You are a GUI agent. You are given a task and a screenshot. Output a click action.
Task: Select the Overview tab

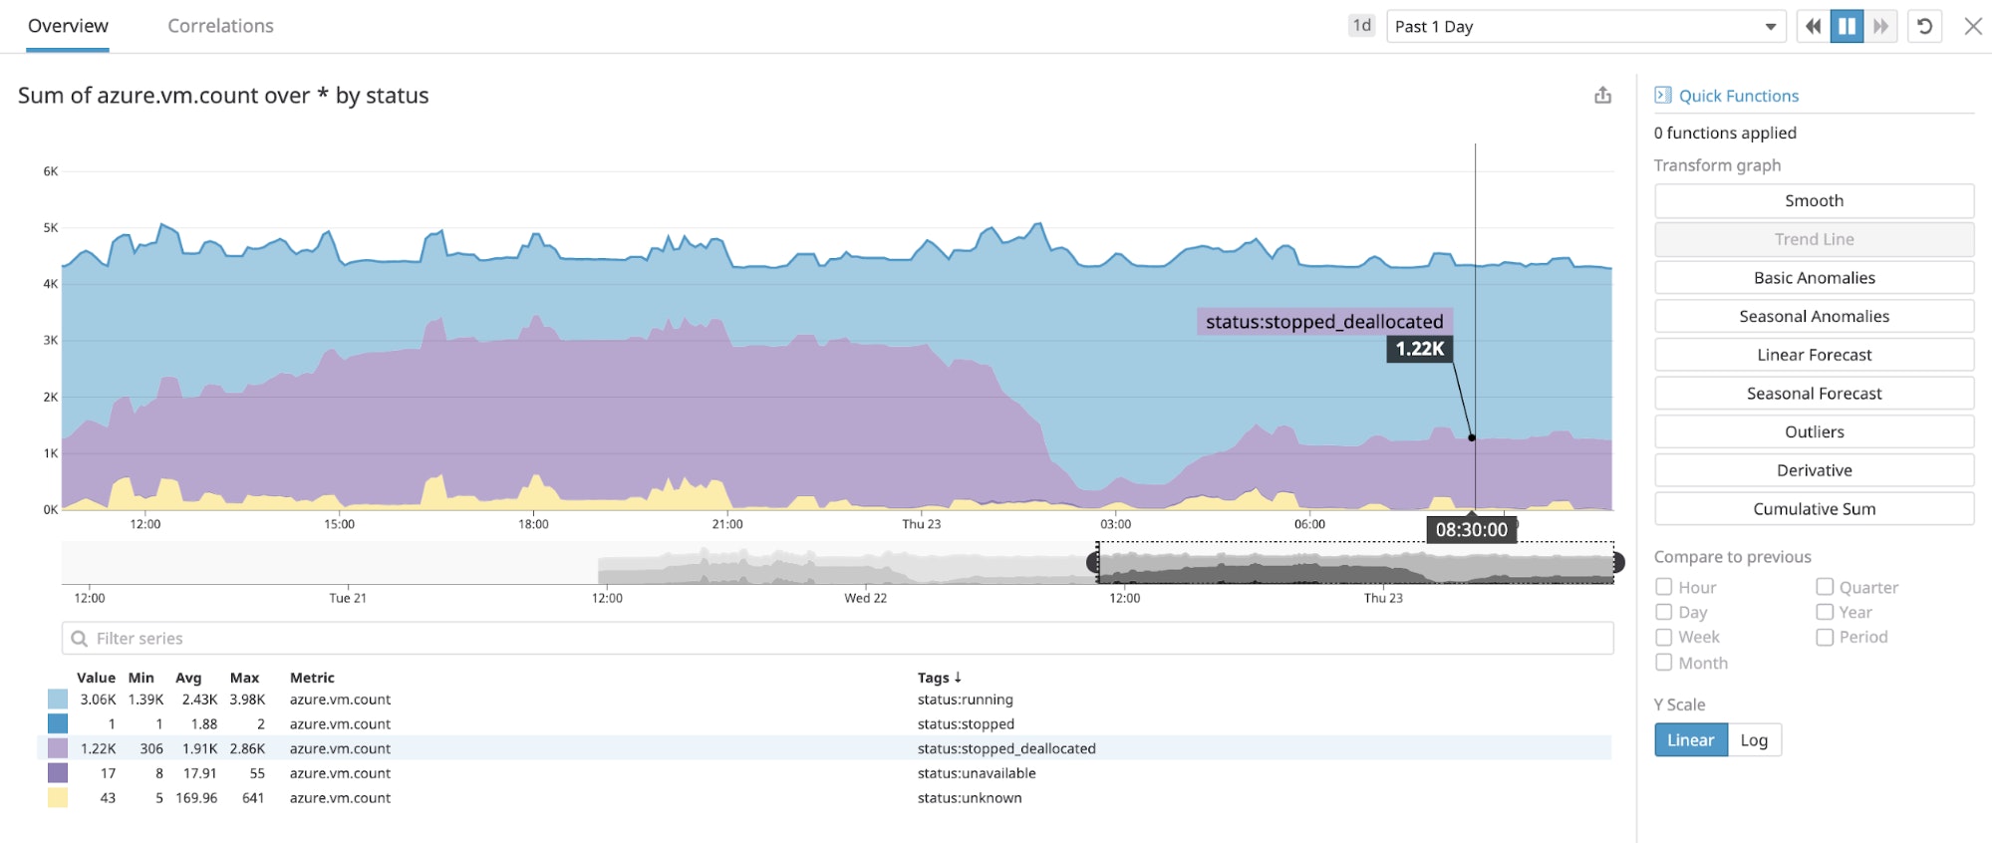(x=68, y=26)
